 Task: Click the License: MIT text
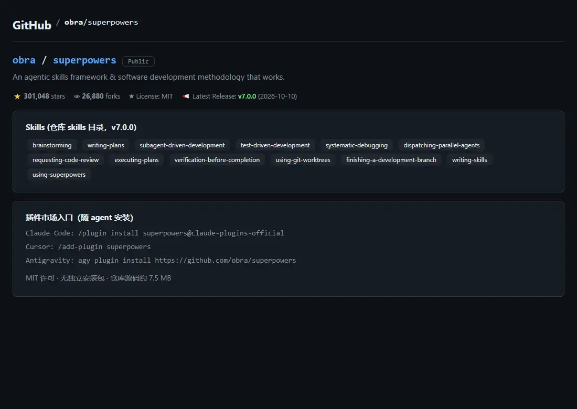[x=155, y=96]
